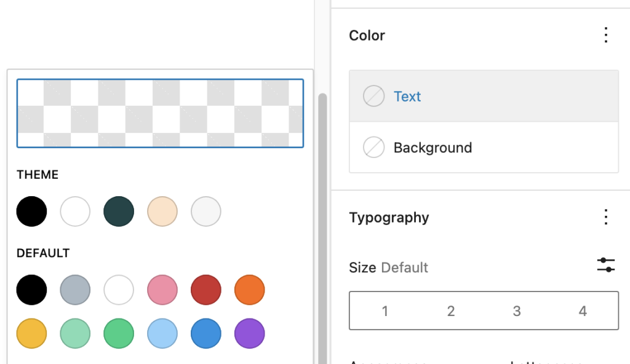
Task: Select the purple default color swatch
Action: click(x=249, y=333)
